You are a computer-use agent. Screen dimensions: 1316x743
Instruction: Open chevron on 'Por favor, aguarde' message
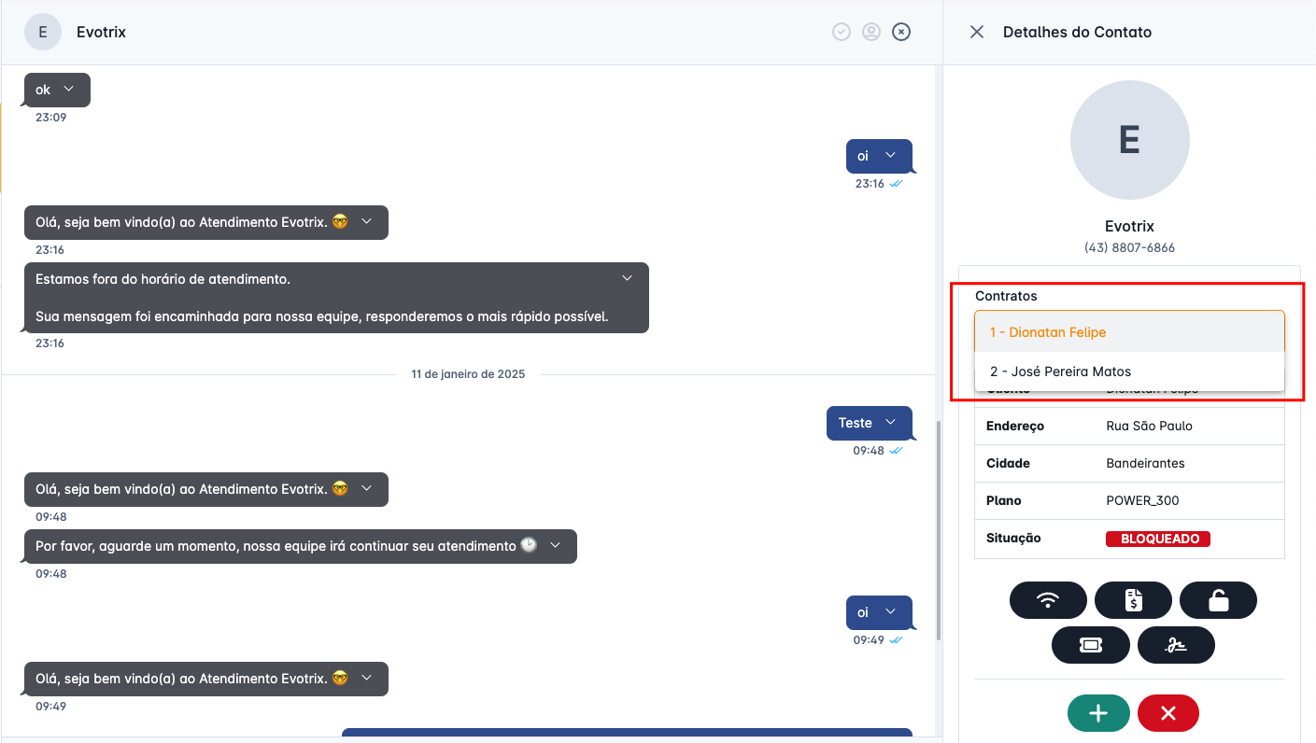(x=555, y=545)
